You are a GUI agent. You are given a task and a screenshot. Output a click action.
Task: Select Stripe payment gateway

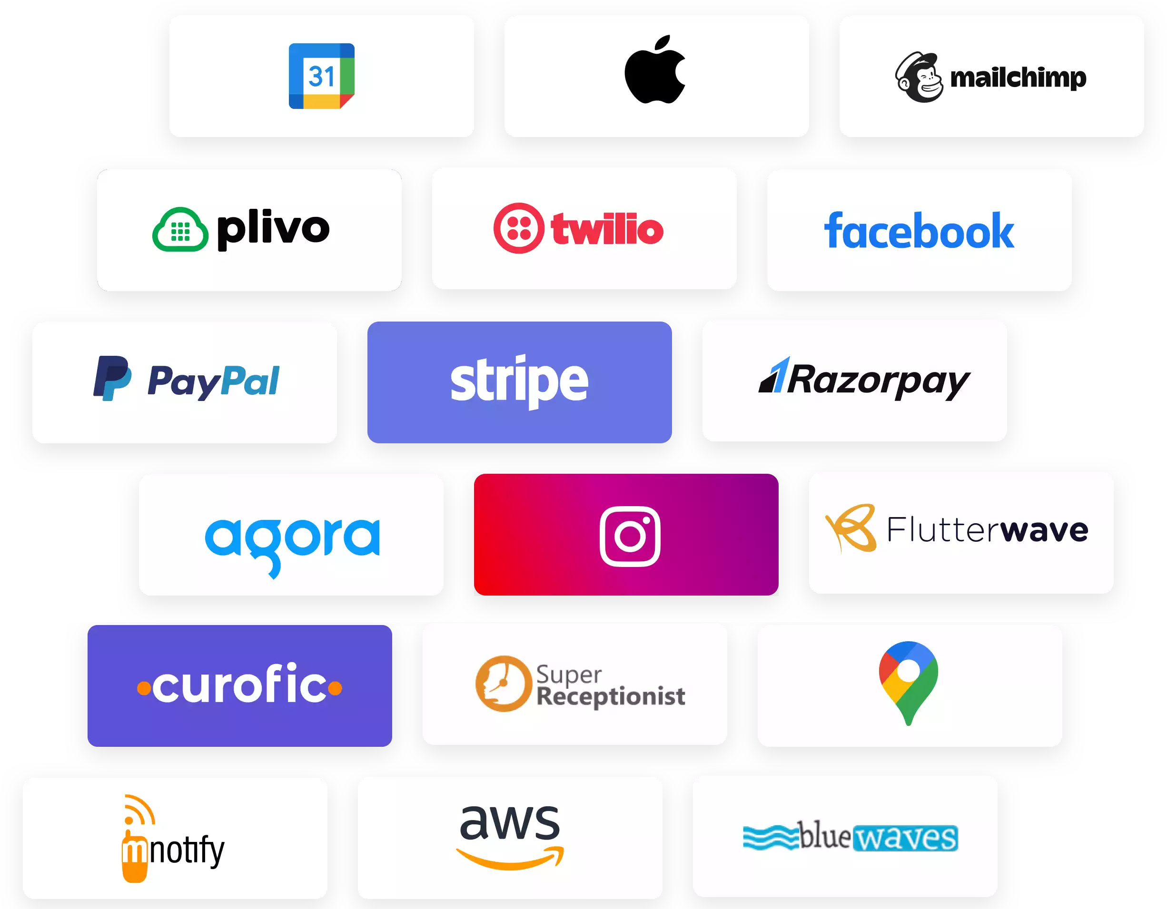click(x=519, y=380)
